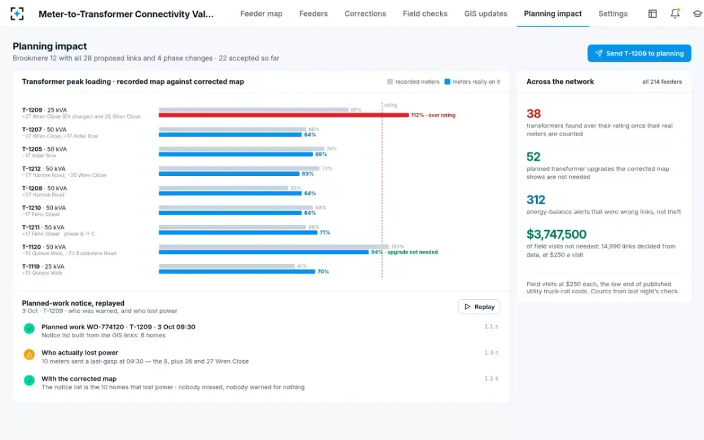
Task: Click the warning icon beside Who actually lost power
Action: click(x=29, y=354)
